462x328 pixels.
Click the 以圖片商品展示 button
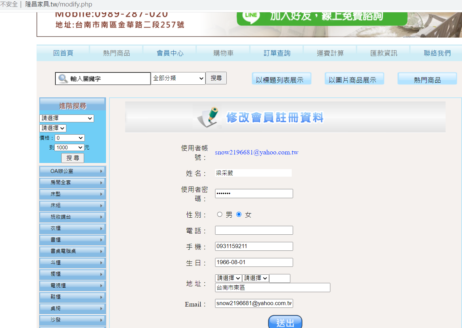(354, 79)
